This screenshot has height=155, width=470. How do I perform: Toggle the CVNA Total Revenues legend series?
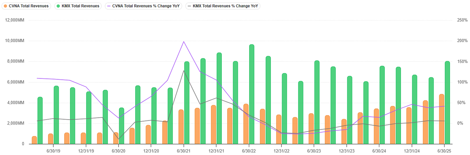(x=26, y=6)
